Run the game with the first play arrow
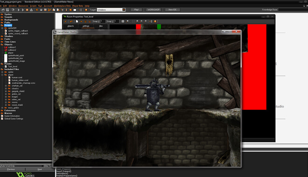The height and width of the screenshot is (177, 308). [19, 10]
